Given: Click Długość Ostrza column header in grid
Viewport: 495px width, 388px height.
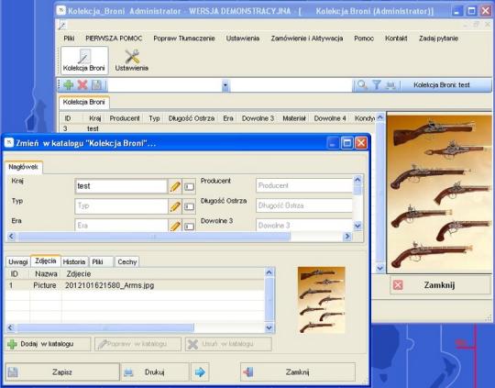Looking at the screenshot, I should [192, 118].
